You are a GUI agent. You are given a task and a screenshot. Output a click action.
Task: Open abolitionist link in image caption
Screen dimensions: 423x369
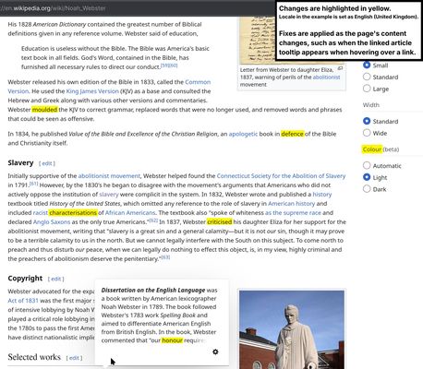[326, 77]
